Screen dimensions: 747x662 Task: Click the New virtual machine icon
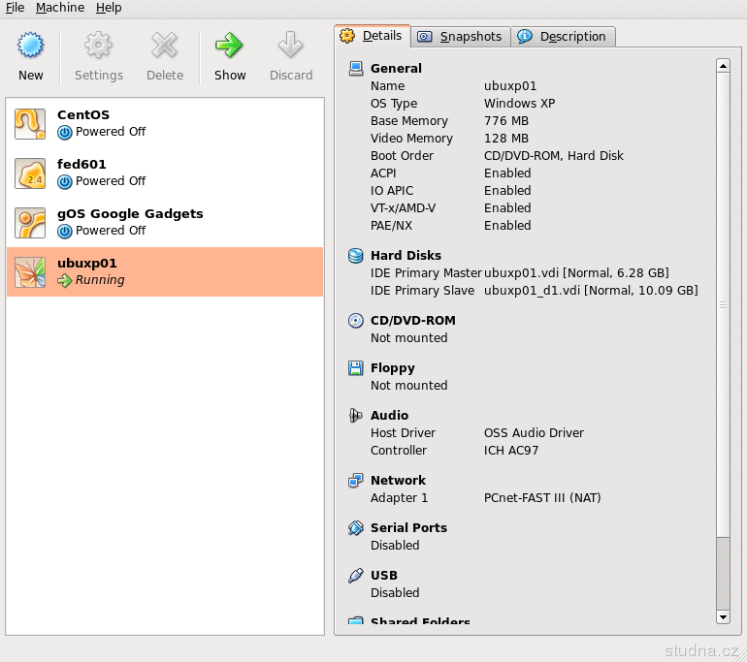[31, 46]
